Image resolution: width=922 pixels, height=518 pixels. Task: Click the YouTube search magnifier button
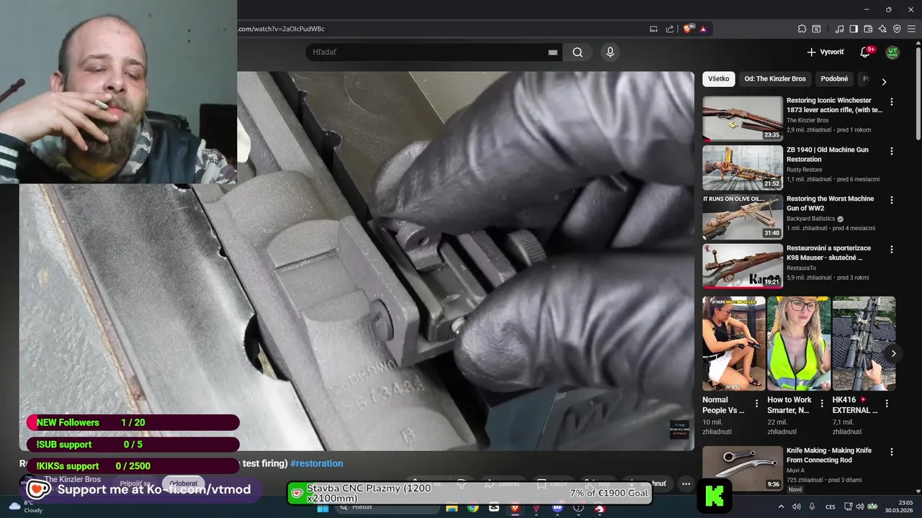click(578, 52)
